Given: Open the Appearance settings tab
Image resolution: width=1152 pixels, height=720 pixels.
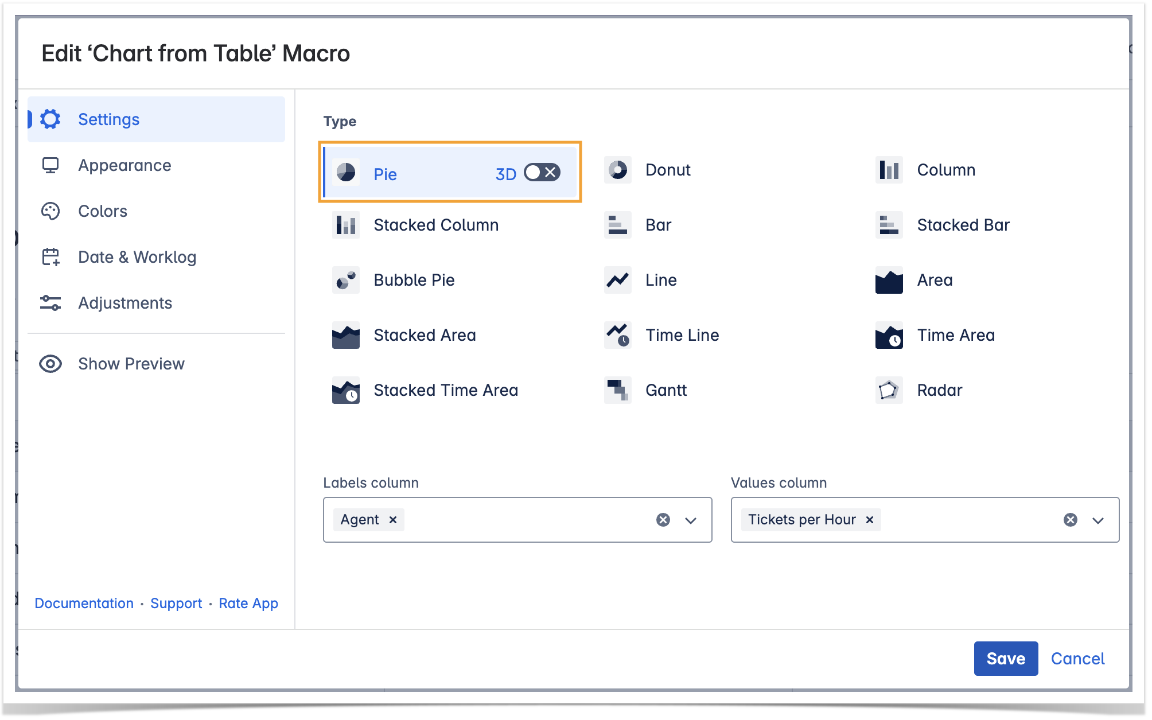Looking at the screenshot, I should click(124, 165).
